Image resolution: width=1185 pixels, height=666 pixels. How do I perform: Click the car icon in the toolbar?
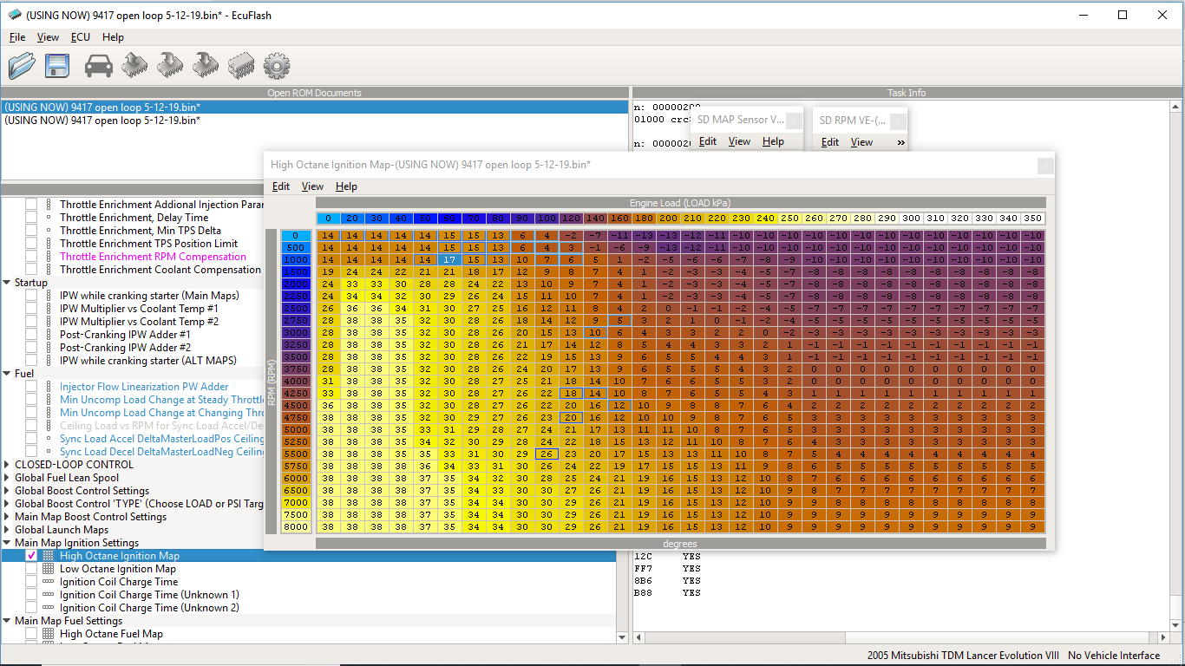tap(99, 65)
